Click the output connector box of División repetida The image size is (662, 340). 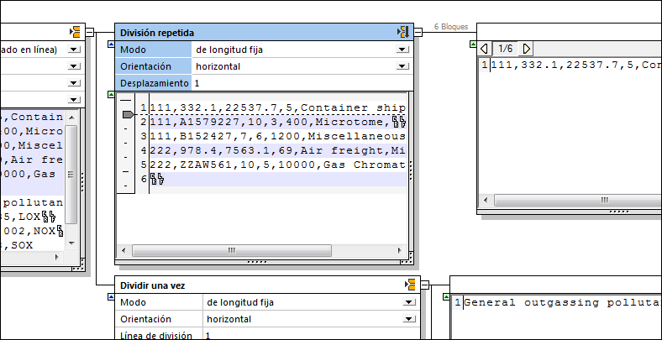click(x=418, y=33)
